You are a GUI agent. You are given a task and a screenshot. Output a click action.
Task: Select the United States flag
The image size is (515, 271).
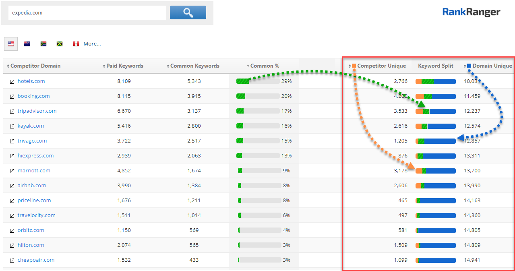pos(11,44)
